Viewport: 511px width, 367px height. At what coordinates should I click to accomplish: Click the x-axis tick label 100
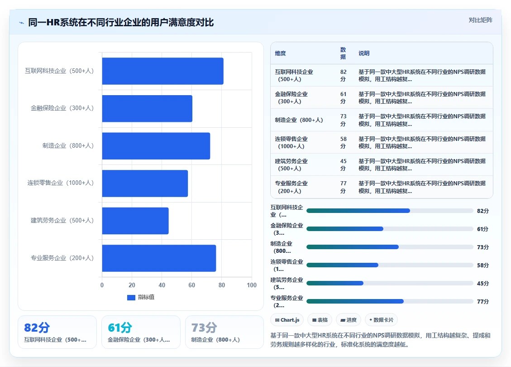pos(252,285)
